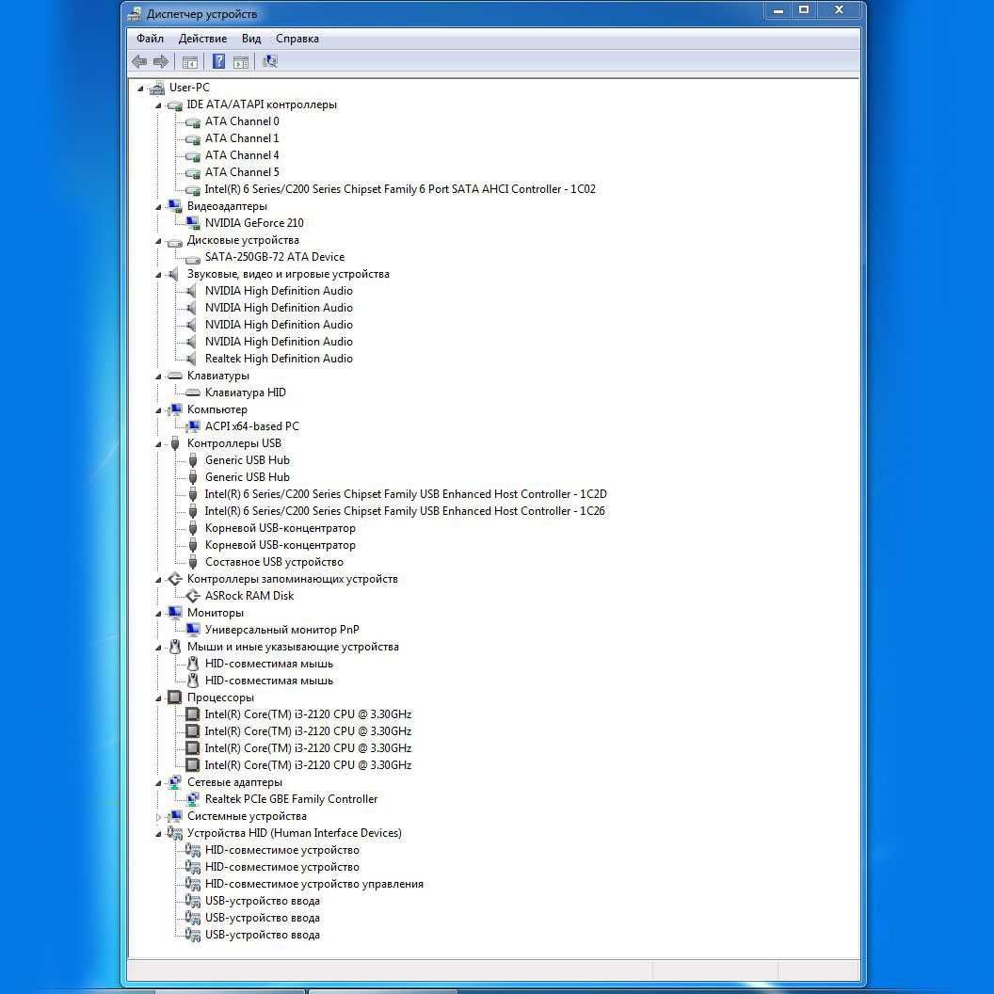Collapse the Устройства HID branch
The width and height of the screenshot is (994, 994).
[158, 834]
